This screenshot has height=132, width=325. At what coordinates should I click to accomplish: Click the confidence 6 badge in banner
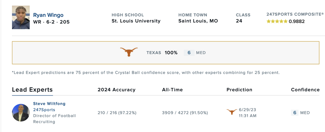(x=189, y=53)
